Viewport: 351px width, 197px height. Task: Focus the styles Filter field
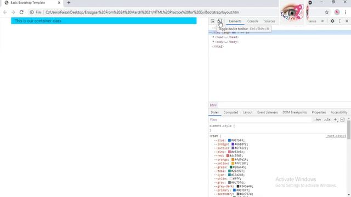click(x=259, y=120)
